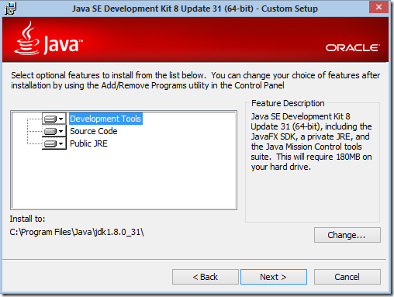Click the Oracle logo in banner
Viewport: 394px width, 297px height.
pos(353,48)
